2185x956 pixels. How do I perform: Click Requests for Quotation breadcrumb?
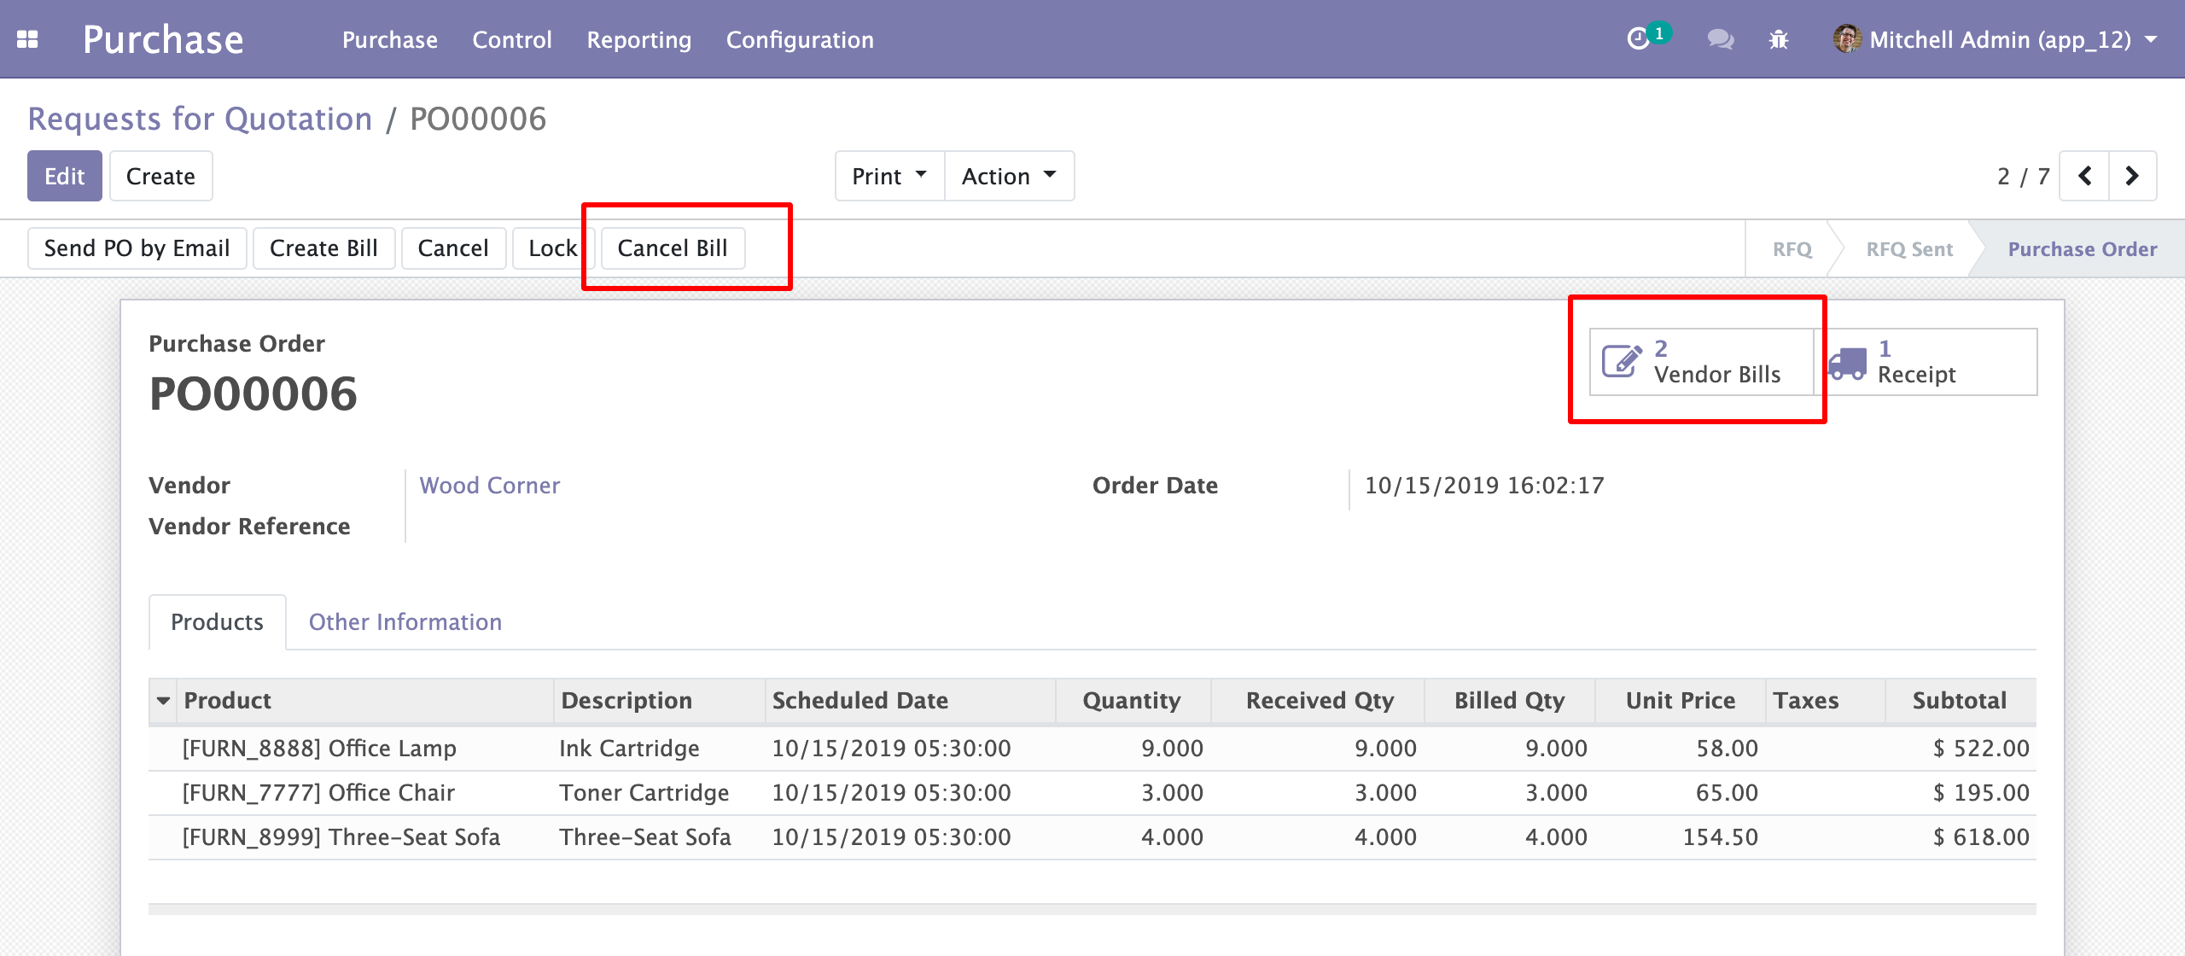200,119
